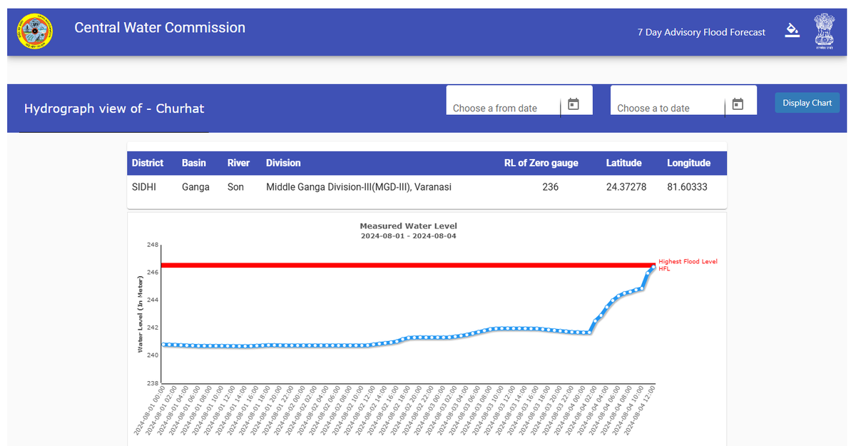Click the 248 y-axis label
This screenshot has height=446, width=856.
(x=152, y=245)
